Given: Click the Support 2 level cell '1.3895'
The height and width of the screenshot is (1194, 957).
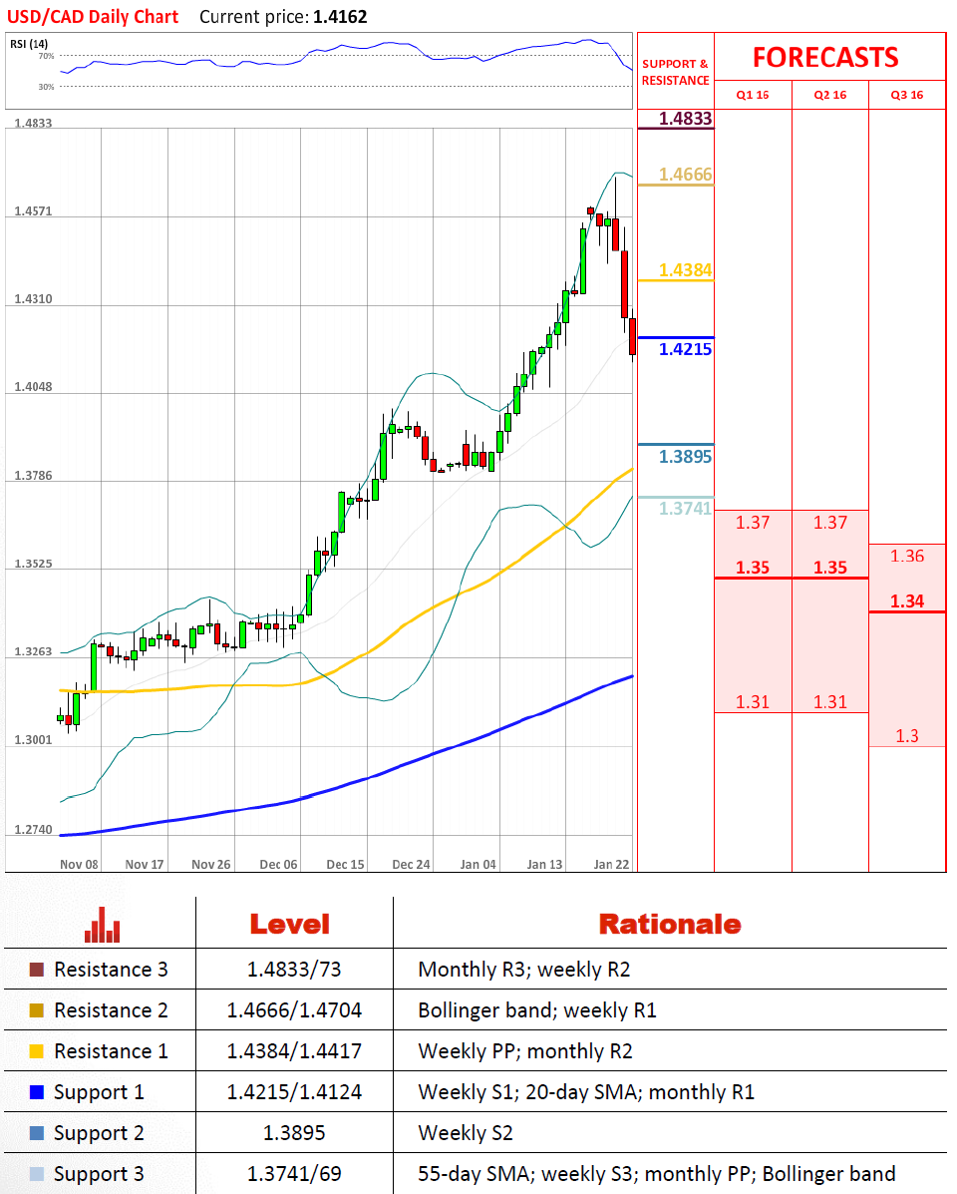Looking at the screenshot, I should pos(294,1133).
